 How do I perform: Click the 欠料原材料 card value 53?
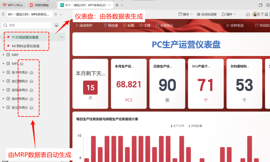[244, 85]
